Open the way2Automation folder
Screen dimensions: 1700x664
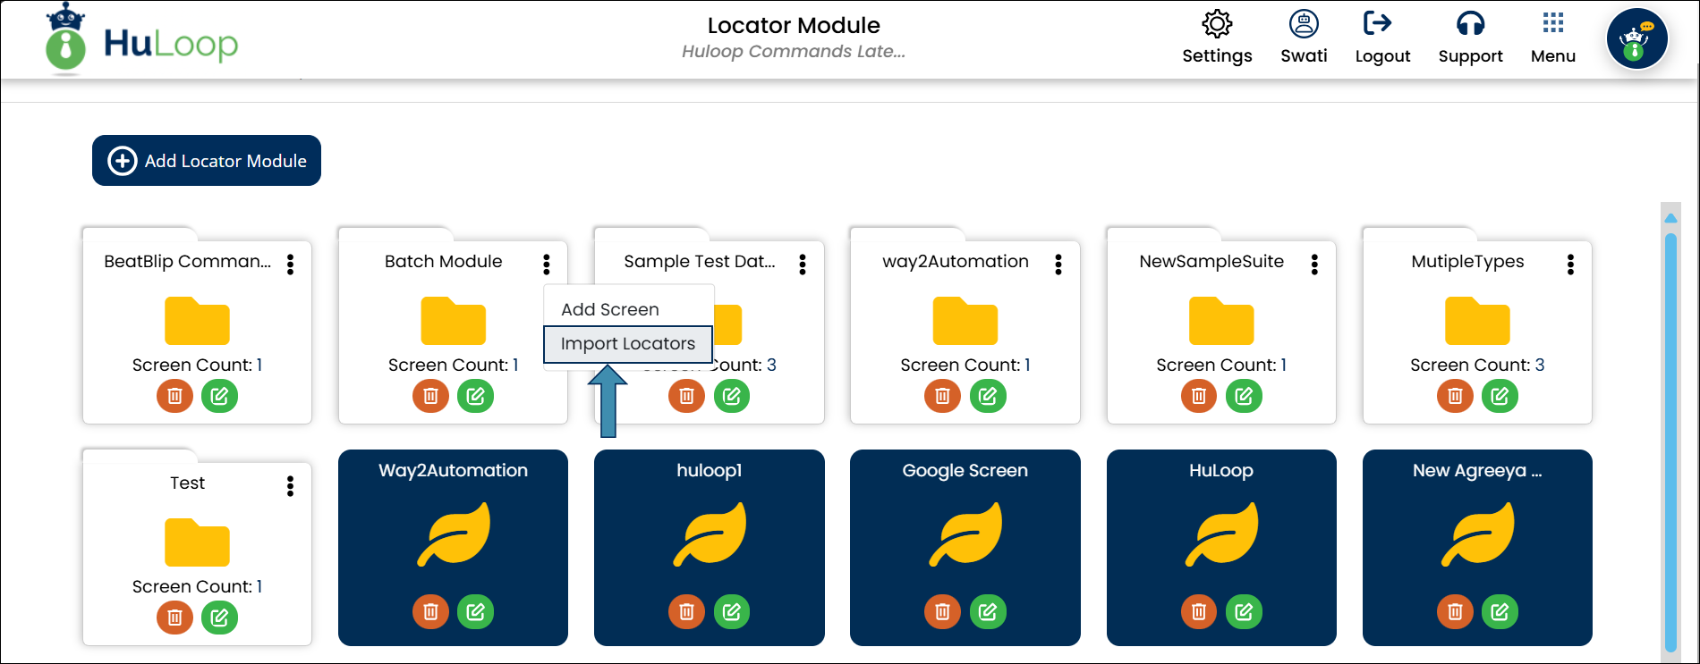(965, 321)
